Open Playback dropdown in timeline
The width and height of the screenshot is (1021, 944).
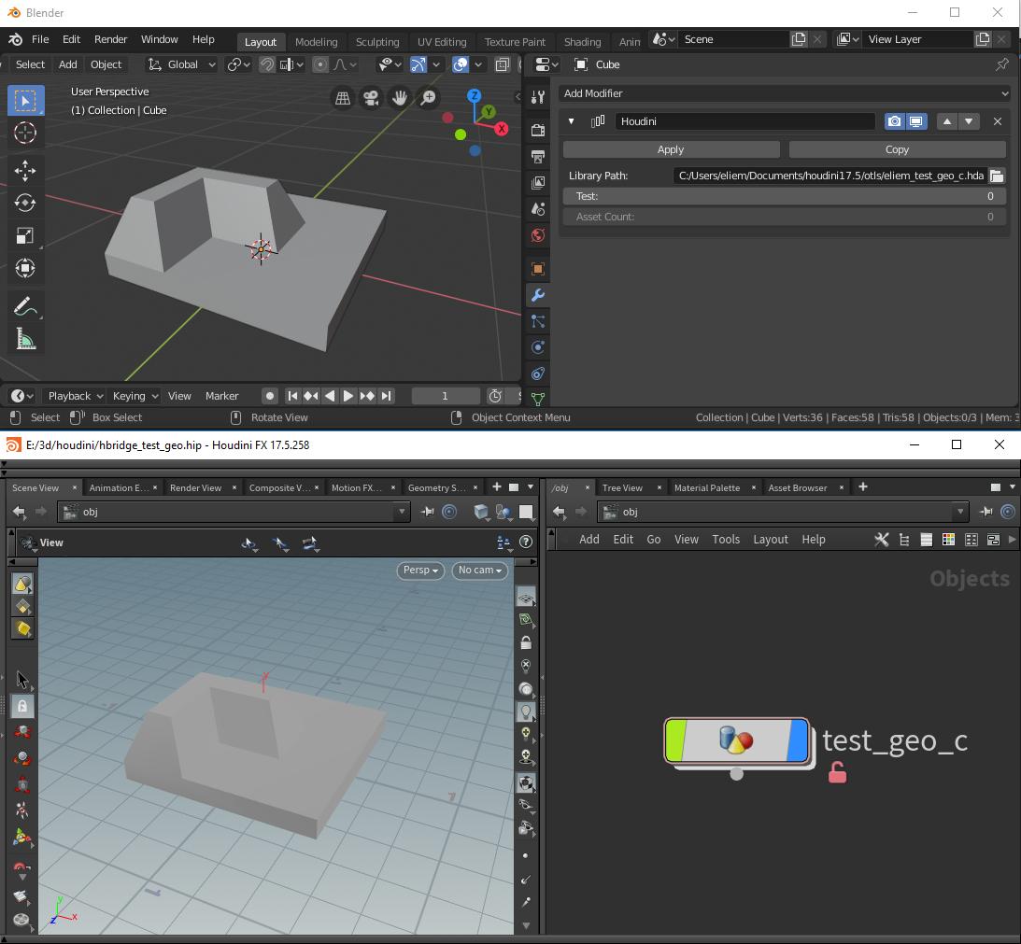click(76, 396)
